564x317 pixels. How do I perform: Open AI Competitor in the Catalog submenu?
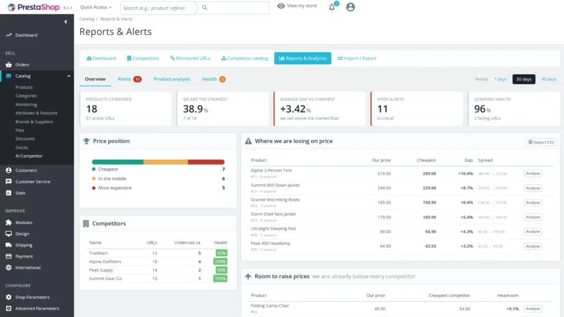(29, 156)
